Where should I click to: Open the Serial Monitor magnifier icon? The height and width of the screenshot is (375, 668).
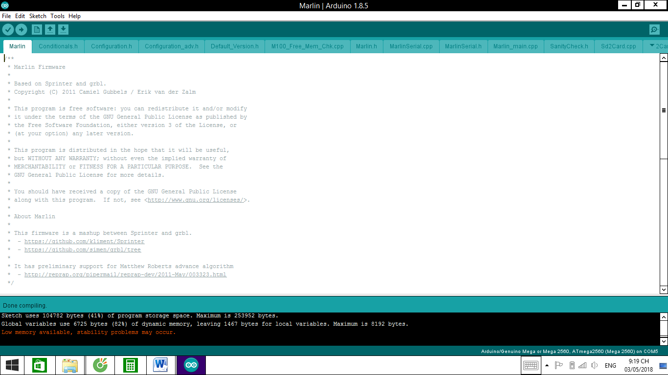click(655, 30)
